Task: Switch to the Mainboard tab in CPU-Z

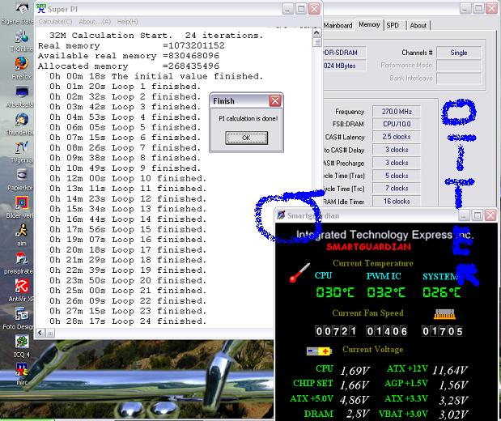Action: point(338,25)
